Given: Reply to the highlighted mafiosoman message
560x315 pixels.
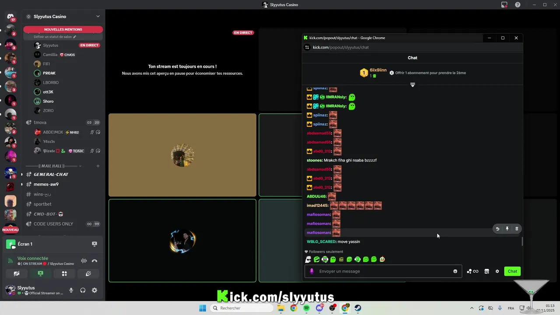Looking at the screenshot, I should 497,229.
